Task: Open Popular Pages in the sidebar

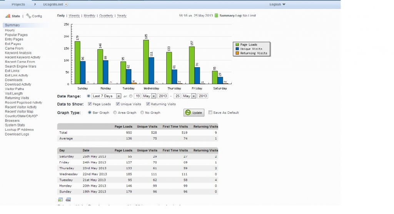Action: click(x=16, y=35)
